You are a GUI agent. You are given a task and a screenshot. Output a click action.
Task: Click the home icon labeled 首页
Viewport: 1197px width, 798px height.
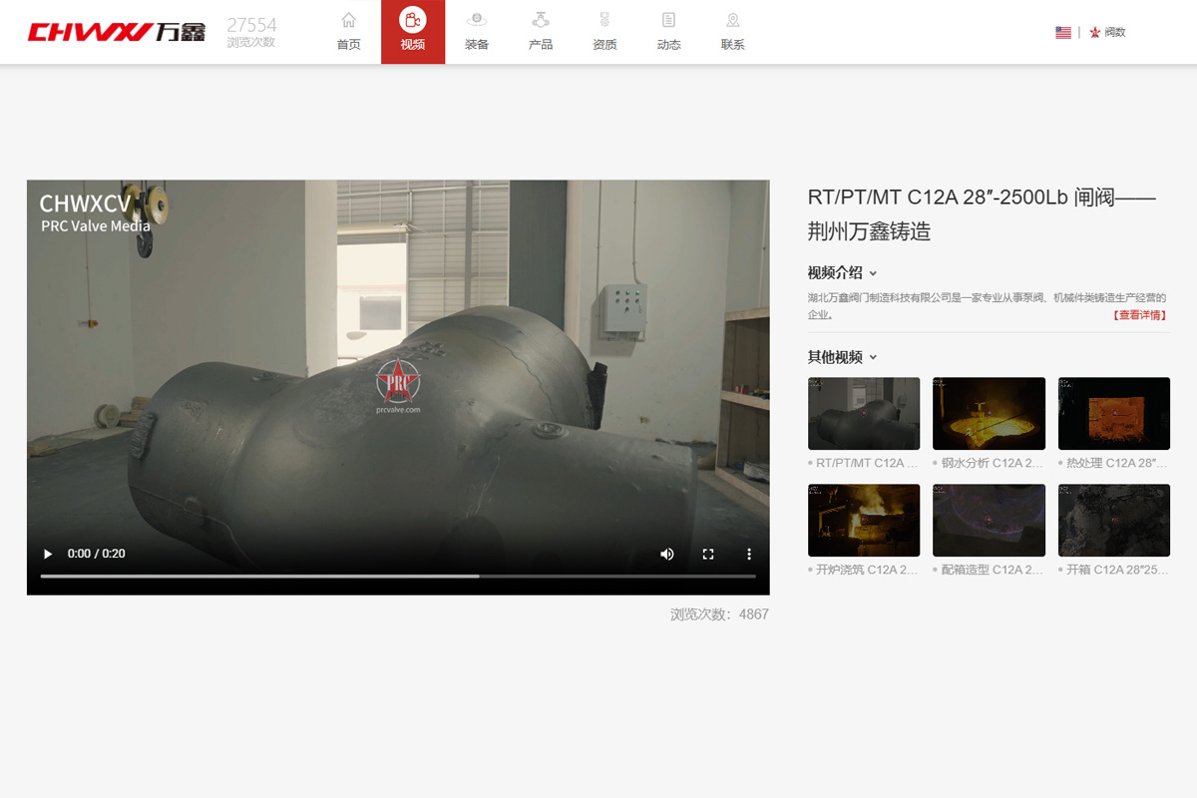[x=348, y=21]
